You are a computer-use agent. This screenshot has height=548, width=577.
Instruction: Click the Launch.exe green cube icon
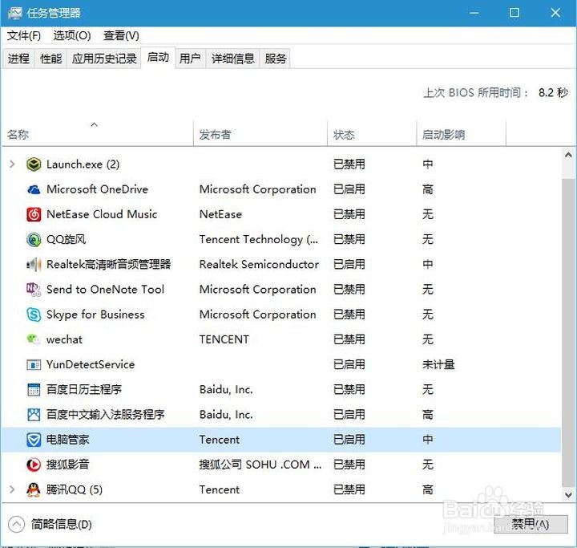(x=34, y=164)
